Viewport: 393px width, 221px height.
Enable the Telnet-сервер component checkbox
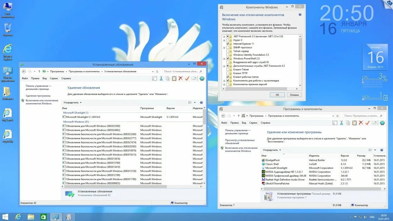click(x=228, y=51)
